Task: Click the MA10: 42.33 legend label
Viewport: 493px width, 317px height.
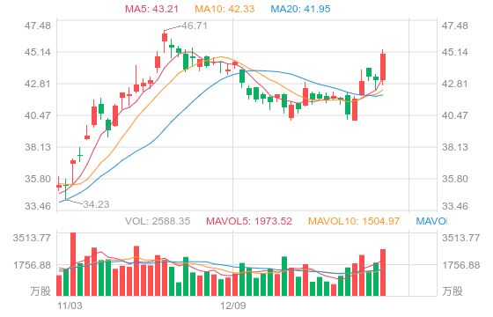Action: pyautogui.click(x=224, y=9)
